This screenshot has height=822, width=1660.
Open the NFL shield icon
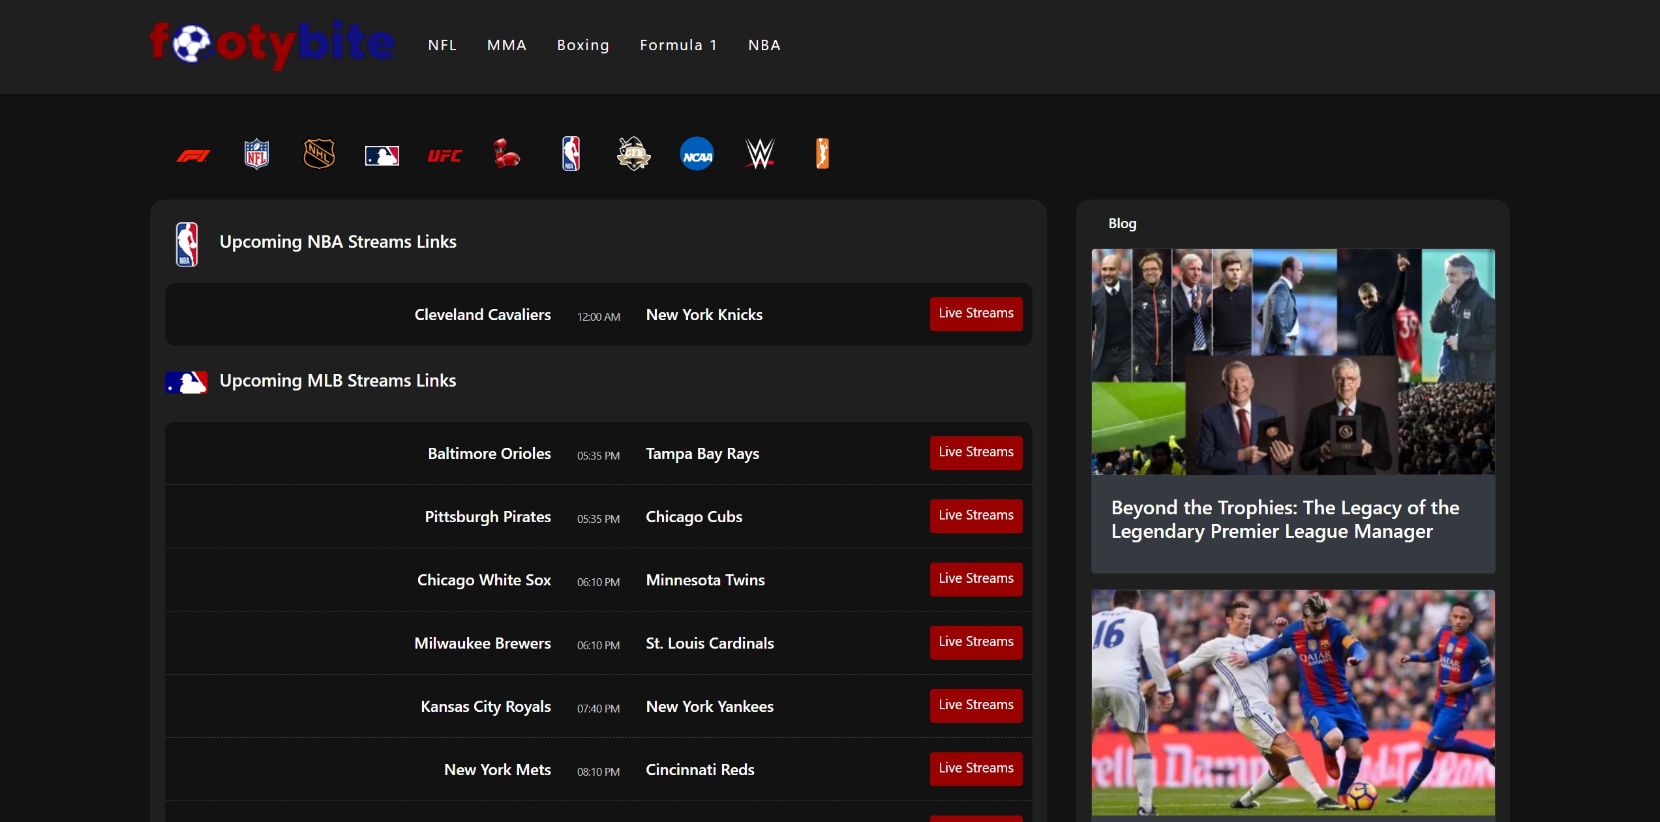[x=256, y=154]
